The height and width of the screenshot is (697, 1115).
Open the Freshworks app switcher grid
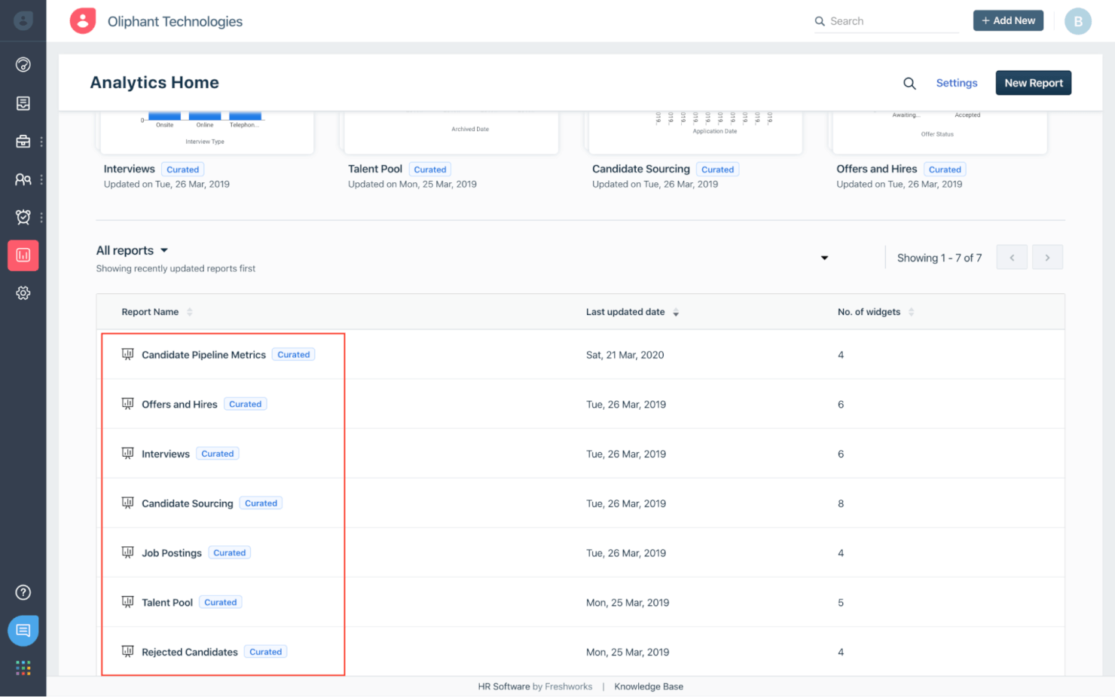click(x=23, y=668)
